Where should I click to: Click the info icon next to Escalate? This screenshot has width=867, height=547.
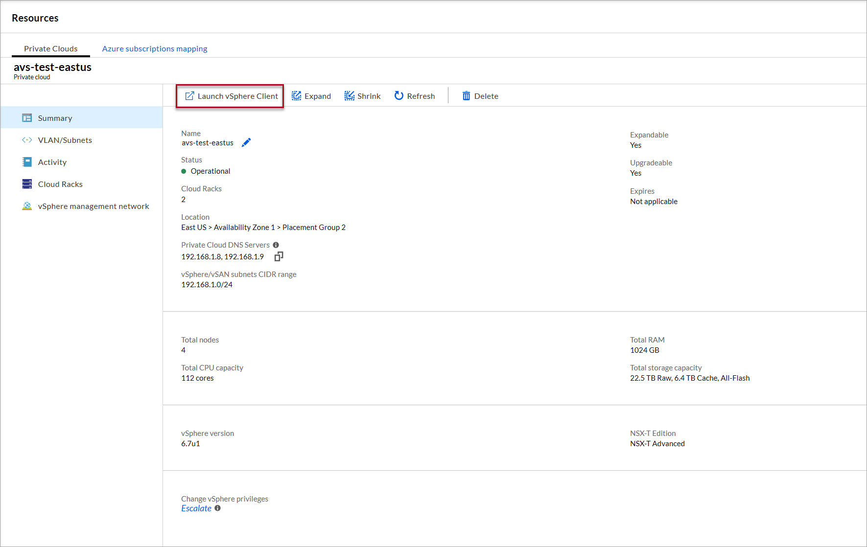point(217,508)
